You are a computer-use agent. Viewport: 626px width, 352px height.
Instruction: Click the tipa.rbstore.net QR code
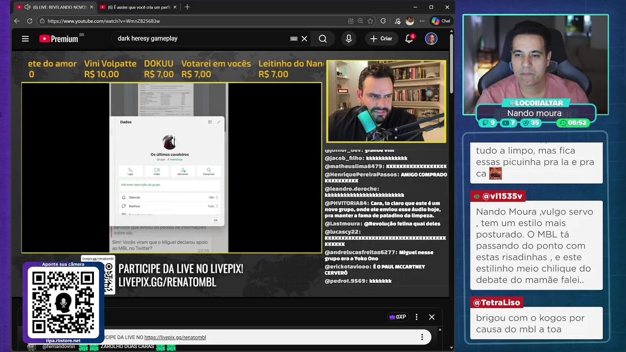click(x=63, y=302)
